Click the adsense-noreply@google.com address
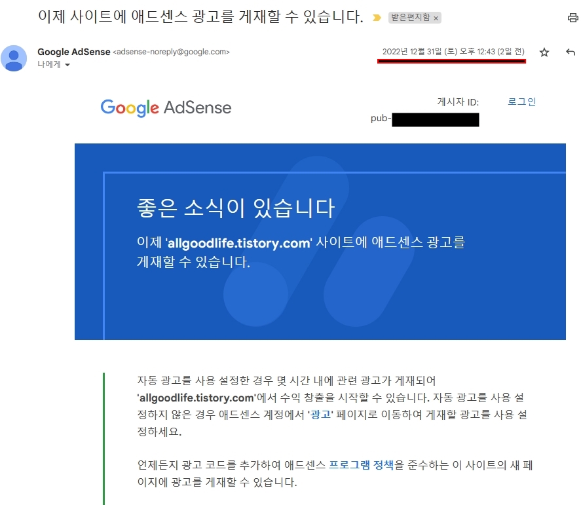The width and height of the screenshot is (581, 505). [x=171, y=52]
